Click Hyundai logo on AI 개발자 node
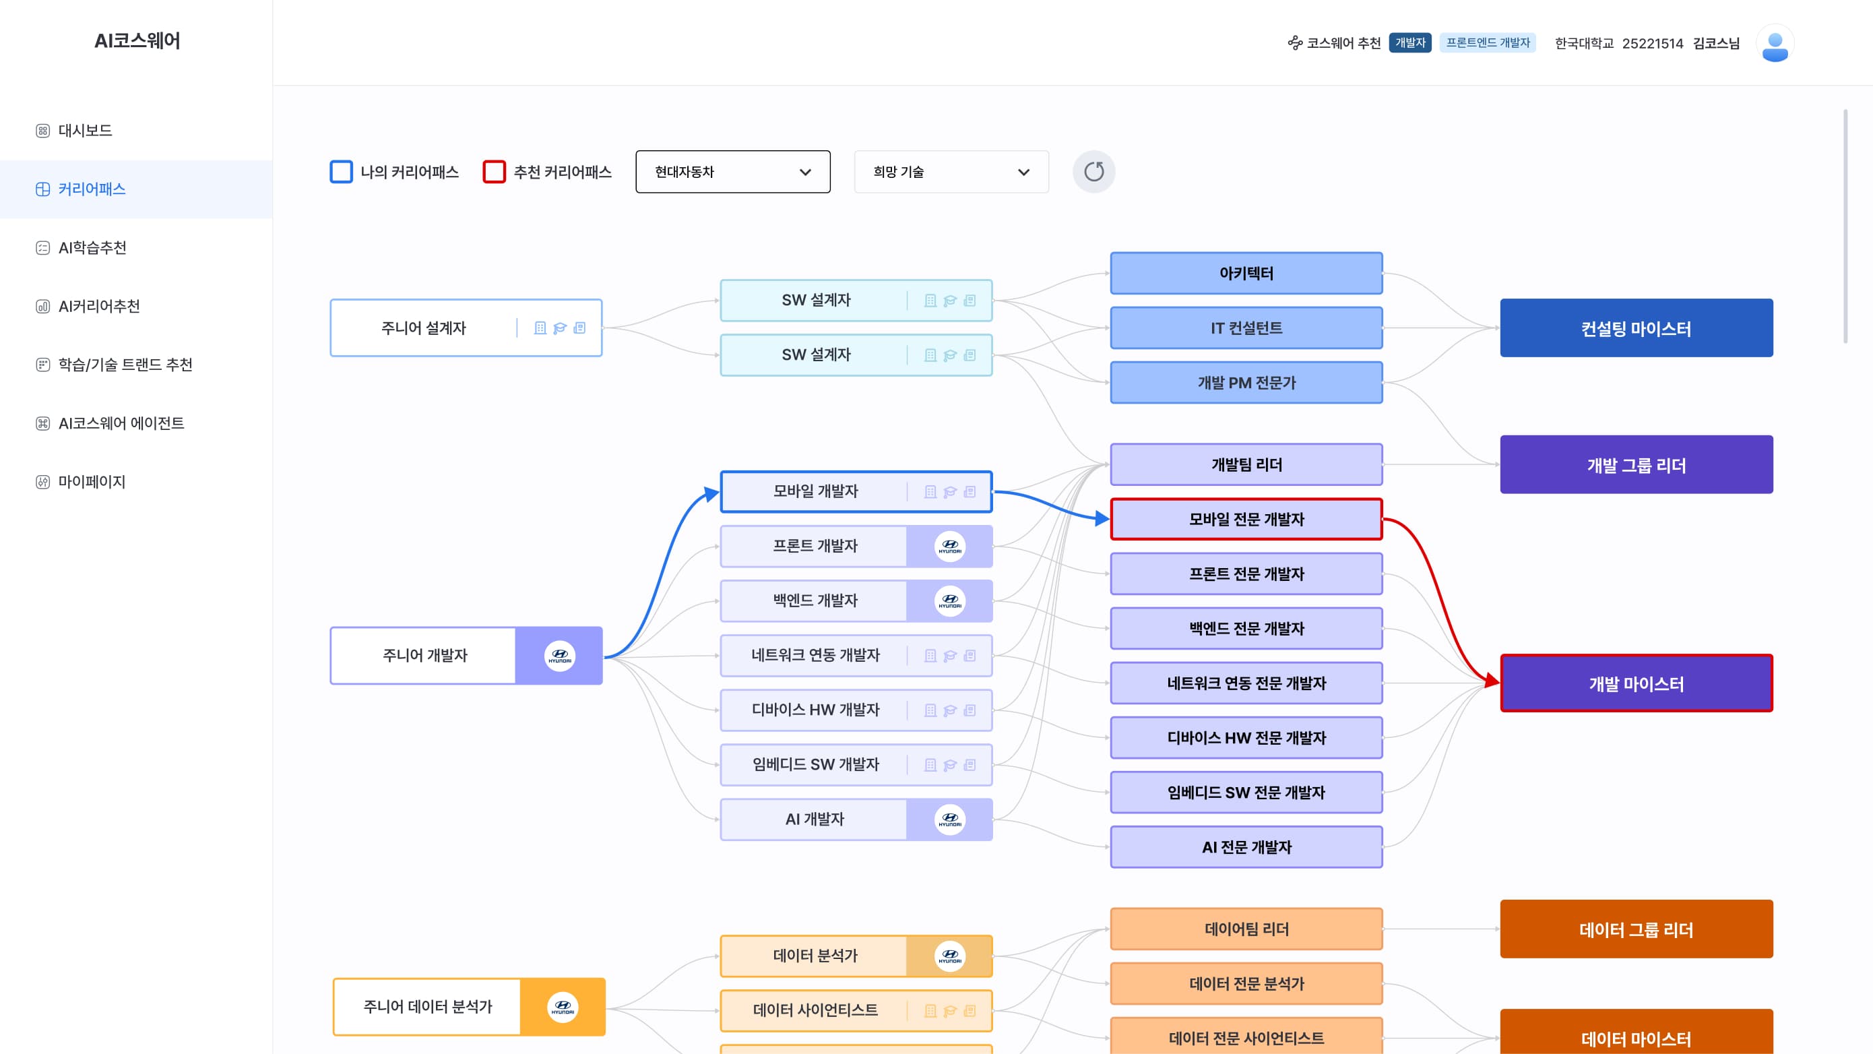1873x1054 pixels. pos(949,819)
